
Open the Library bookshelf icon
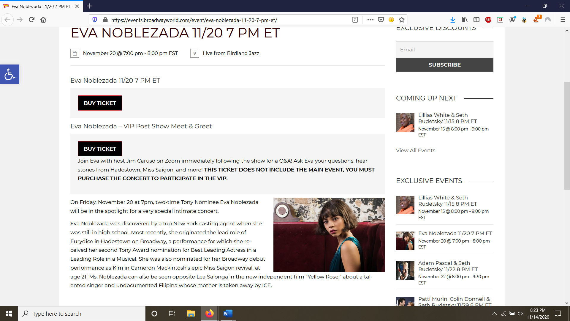click(465, 20)
